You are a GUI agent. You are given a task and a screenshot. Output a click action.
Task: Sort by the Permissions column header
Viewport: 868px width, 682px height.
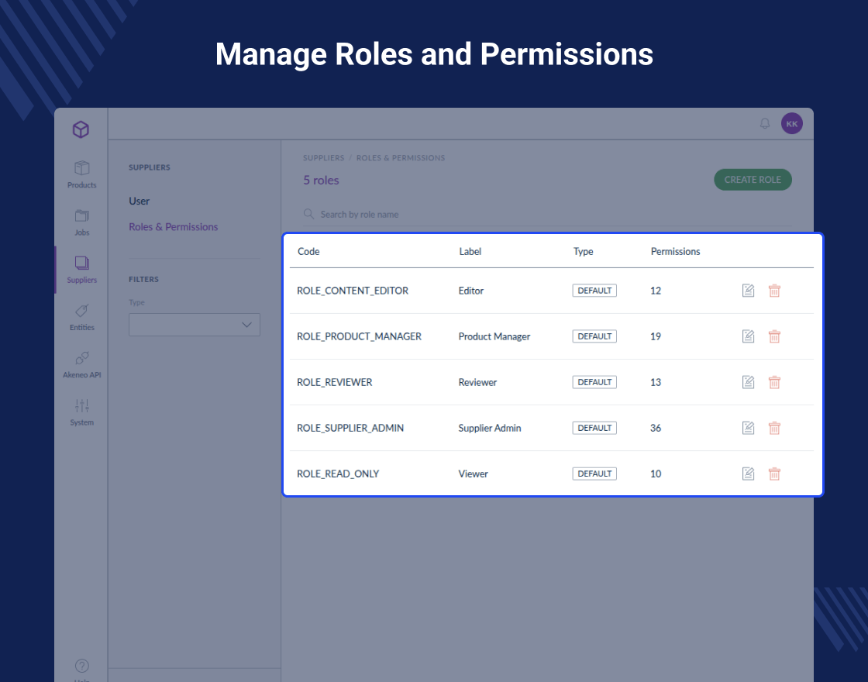pyautogui.click(x=675, y=251)
